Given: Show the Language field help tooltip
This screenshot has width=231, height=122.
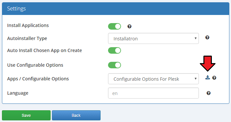Looking at the screenshot, I should 209,93.
